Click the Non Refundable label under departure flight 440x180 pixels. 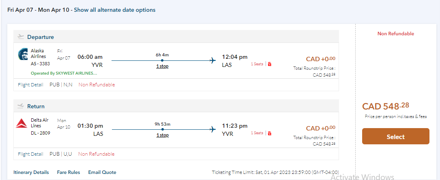97,85
